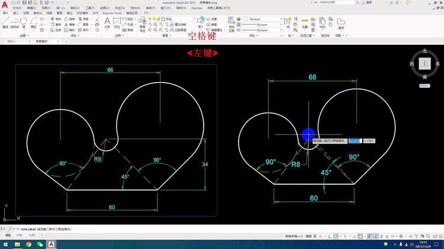Click the search keyword input field
The width and height of the screenshot is (444, 249).
pyautogui.click(x=333, y=2)
